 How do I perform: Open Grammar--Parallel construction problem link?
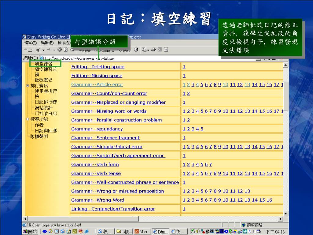click(x=116, y=120)
